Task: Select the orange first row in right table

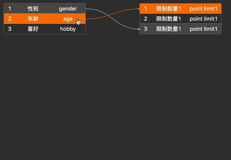Action: (181, 9)
